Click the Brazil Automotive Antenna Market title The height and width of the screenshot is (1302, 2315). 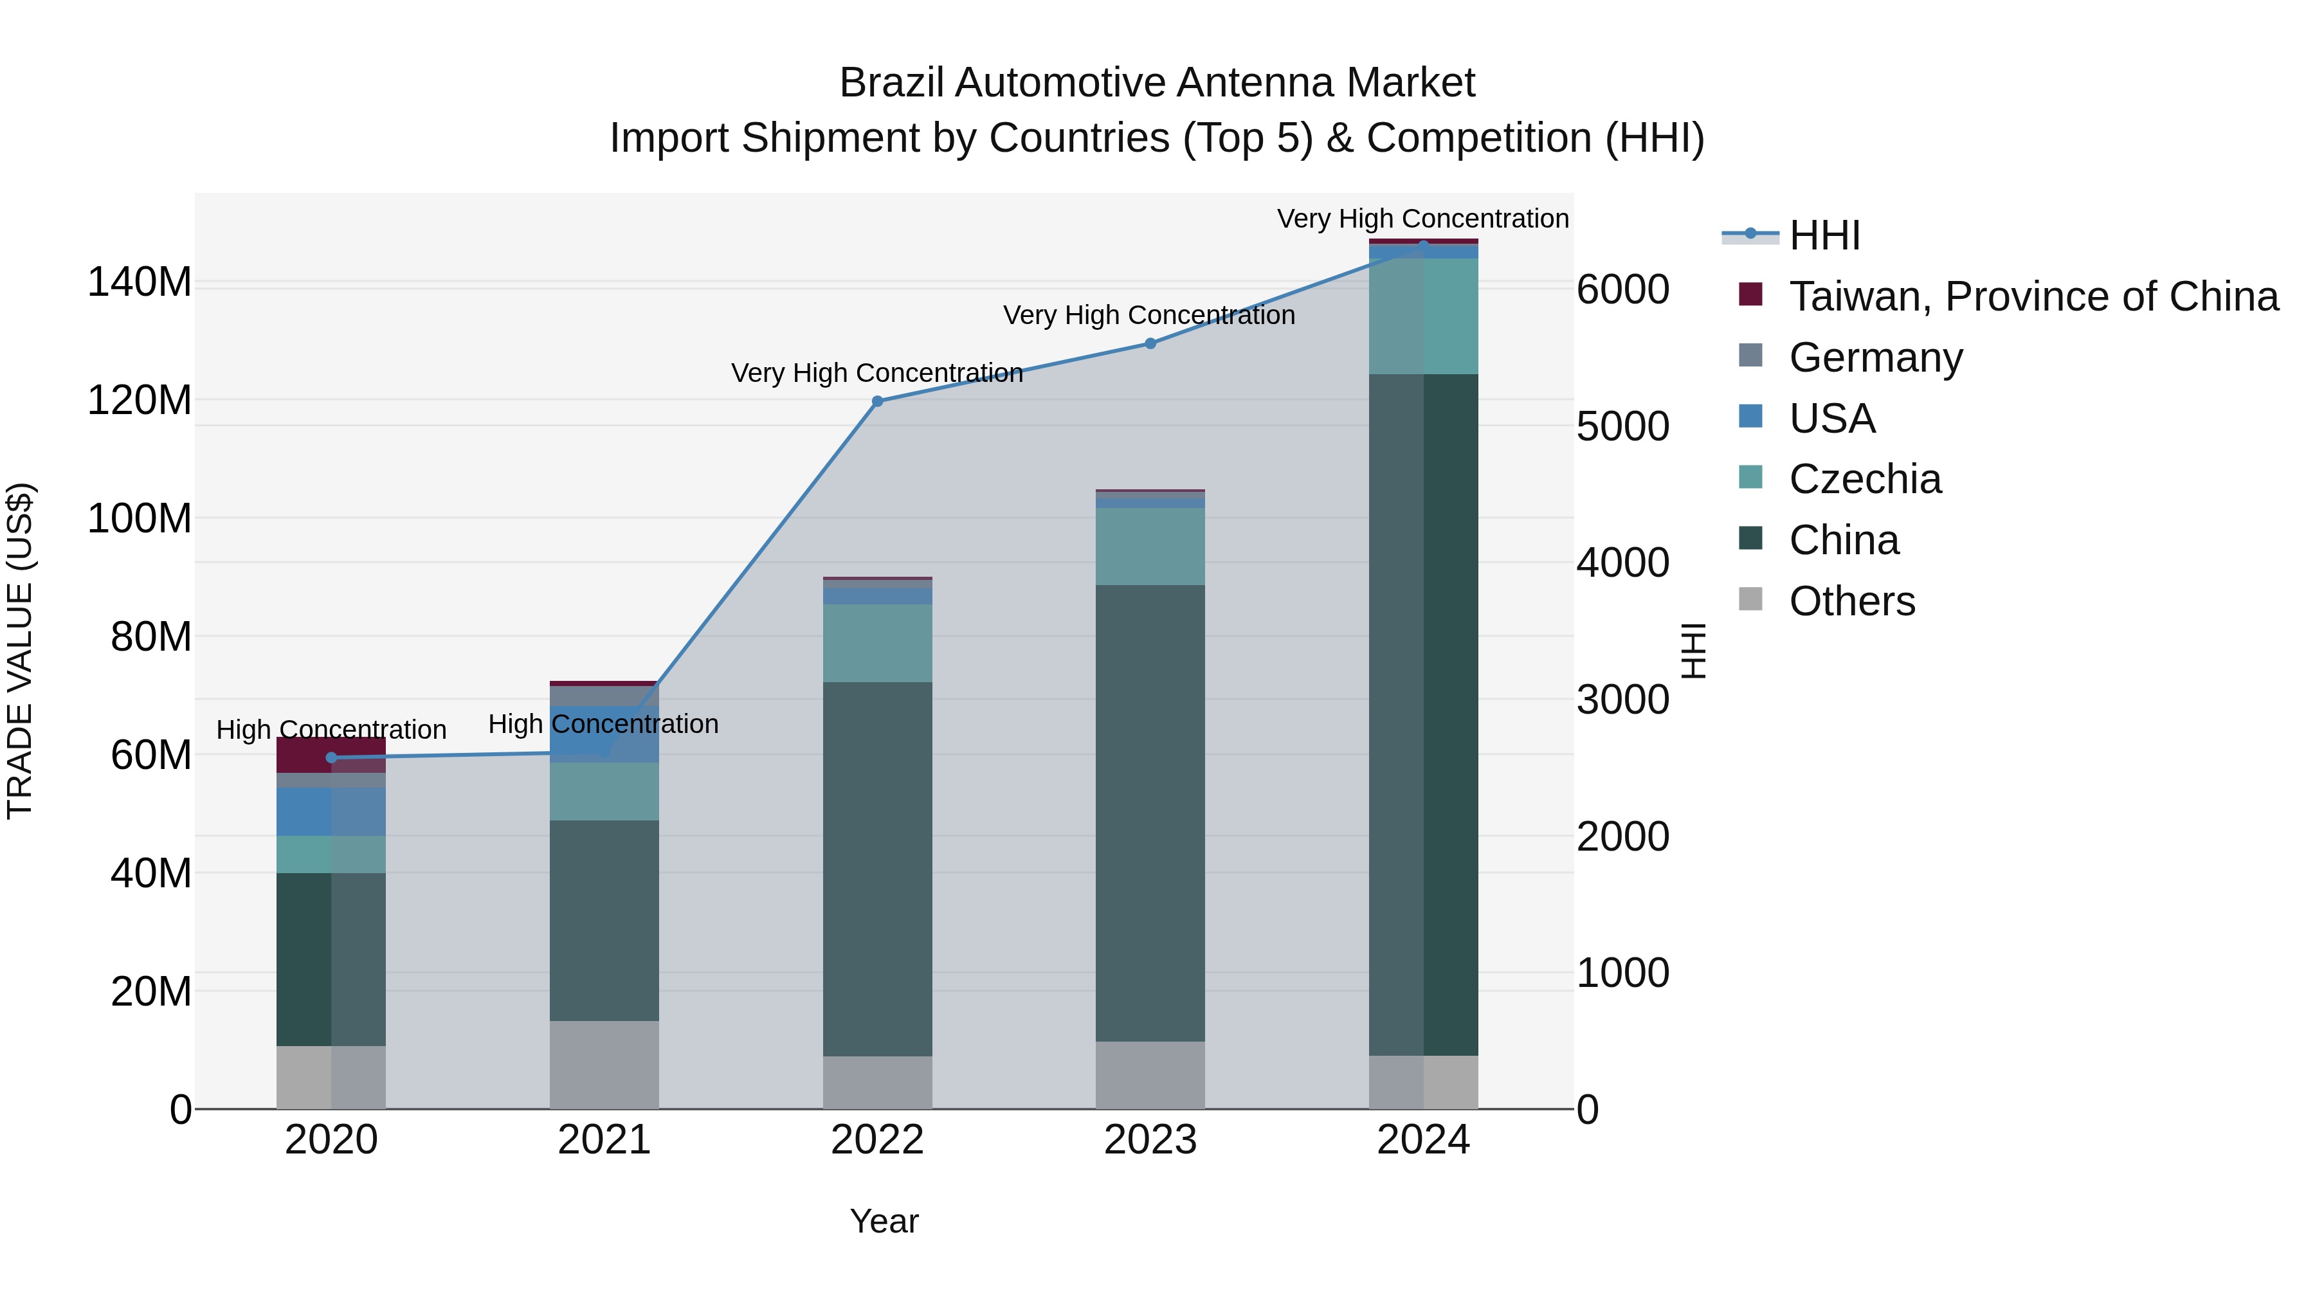[x=1157, y=83]
